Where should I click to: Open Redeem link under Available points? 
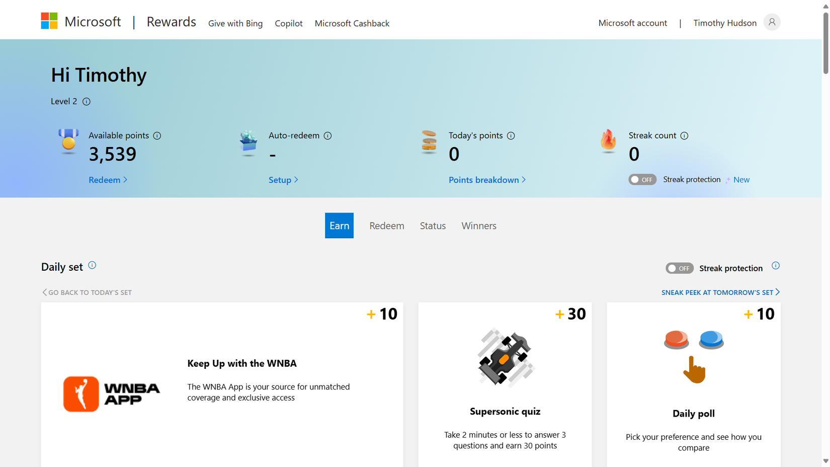108,180
